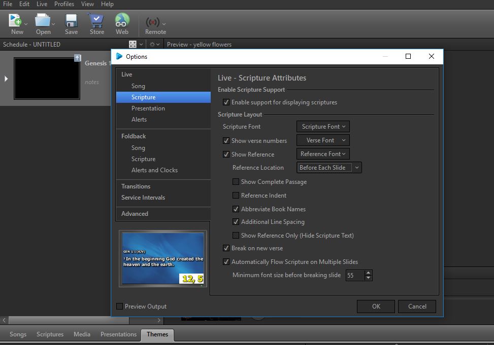The image size is (494, 345).
Task: Enable Show Complete Passage checkbox
Action: (236, 182)
